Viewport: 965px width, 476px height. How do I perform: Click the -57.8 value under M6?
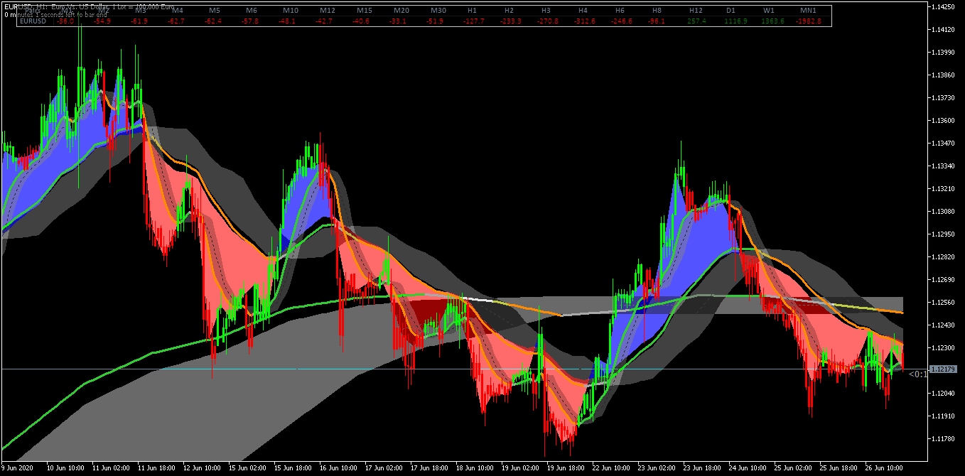pos(249,21)
